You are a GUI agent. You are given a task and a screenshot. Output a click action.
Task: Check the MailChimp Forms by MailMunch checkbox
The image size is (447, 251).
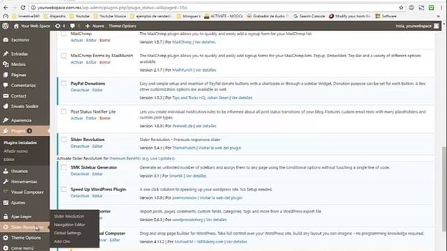(x=64, y=56)
